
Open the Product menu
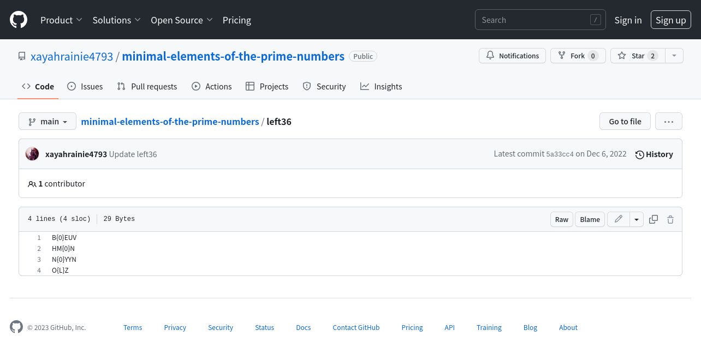[61, 20]
